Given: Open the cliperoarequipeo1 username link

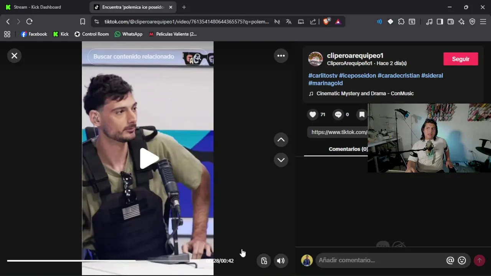Looking at the screenshot, I should pos(355,56).
